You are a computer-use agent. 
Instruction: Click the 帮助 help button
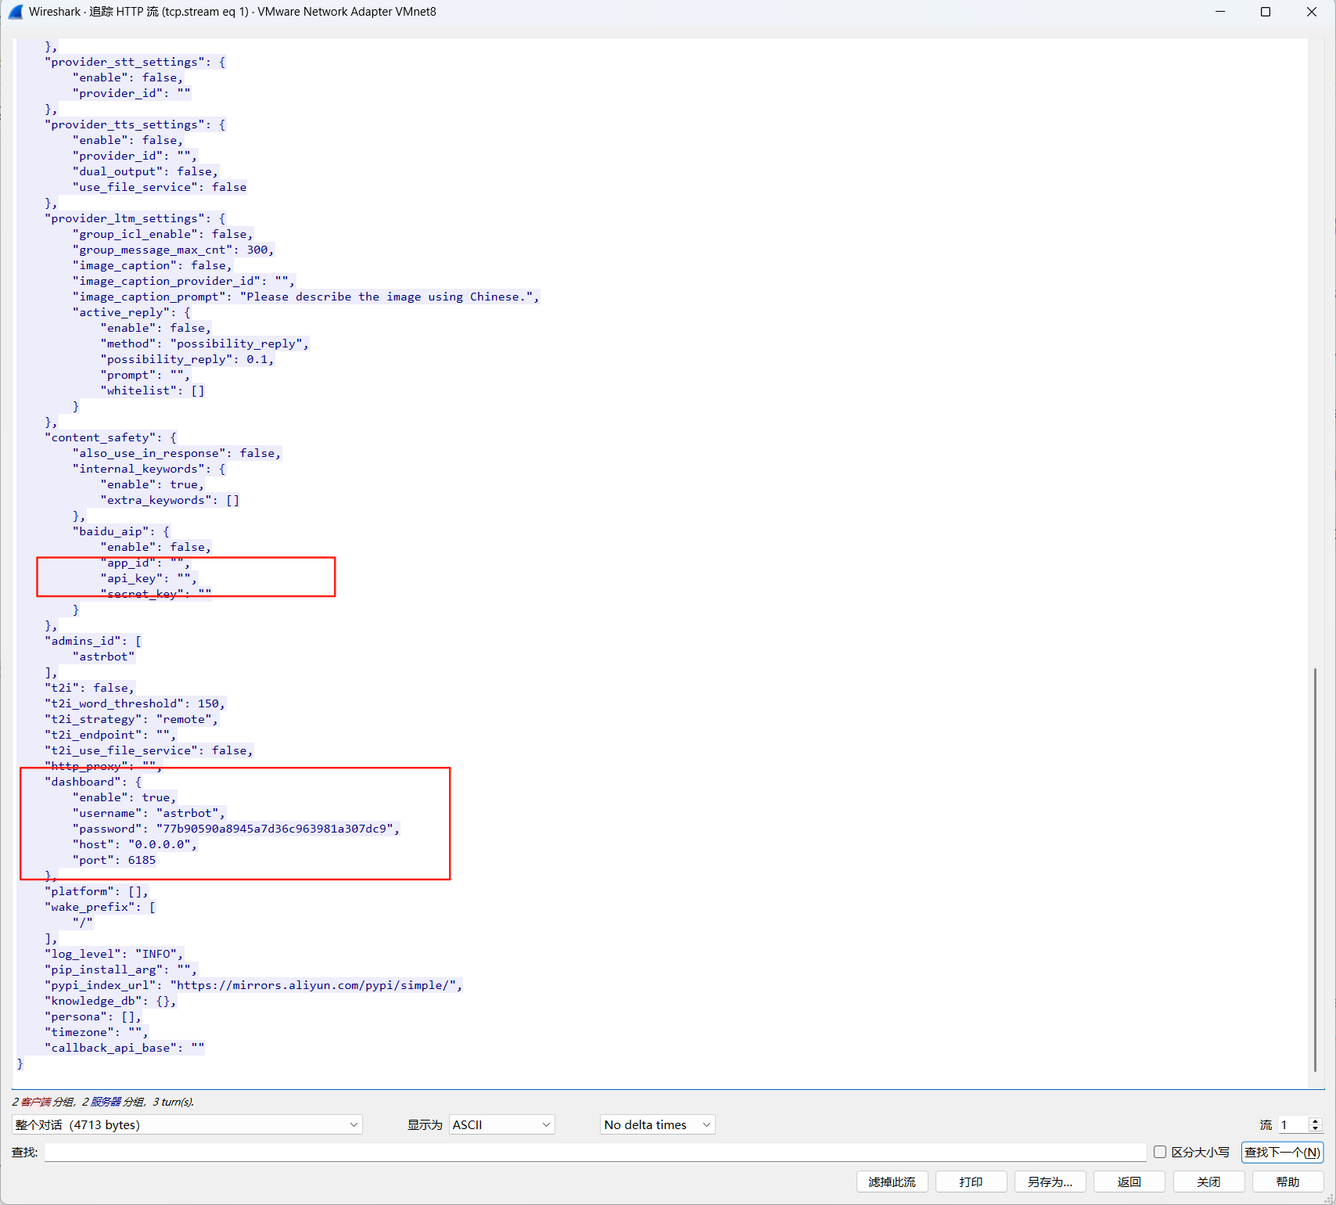click(x=1288, y=1182)
